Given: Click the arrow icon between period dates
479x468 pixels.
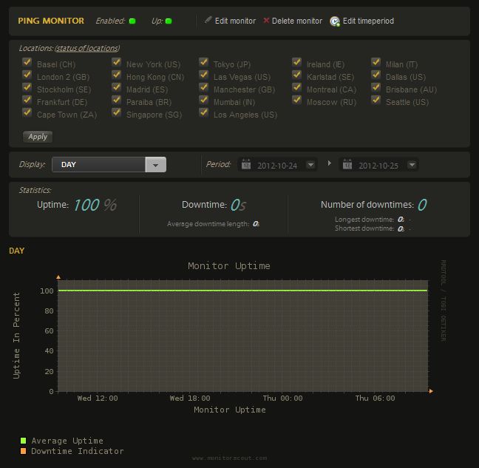Looking at the screenshot, I should point(330,163).
